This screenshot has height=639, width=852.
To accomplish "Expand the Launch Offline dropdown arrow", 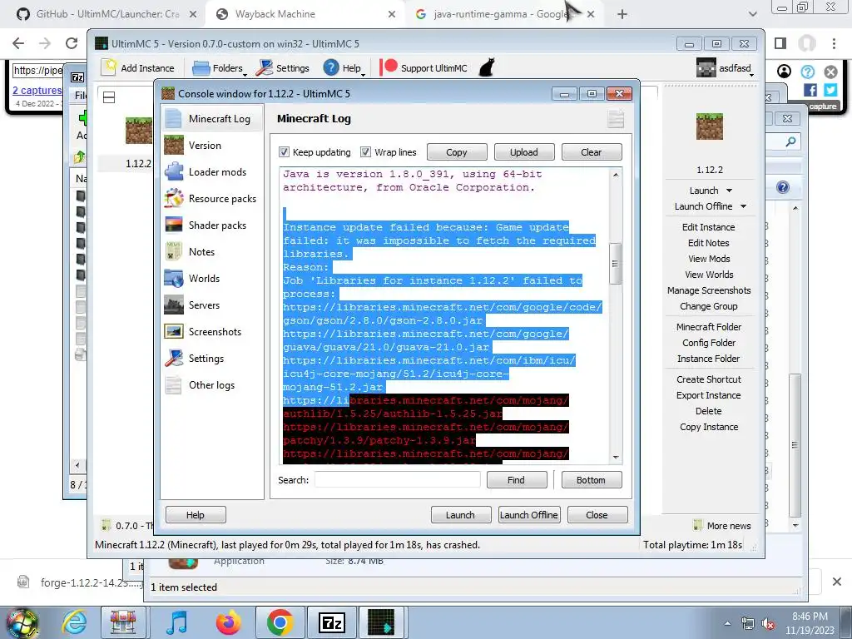I will pos(743,206).
